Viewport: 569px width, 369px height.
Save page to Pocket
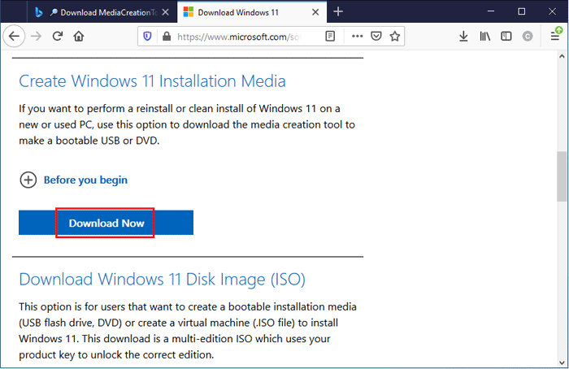pos(376,36)
